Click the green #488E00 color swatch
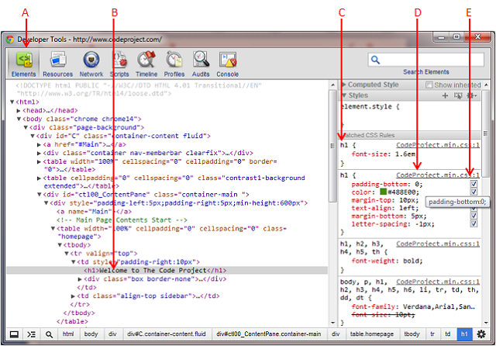496x346 pixels. (384, 192)
